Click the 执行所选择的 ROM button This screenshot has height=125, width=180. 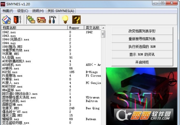click(142, 47)
